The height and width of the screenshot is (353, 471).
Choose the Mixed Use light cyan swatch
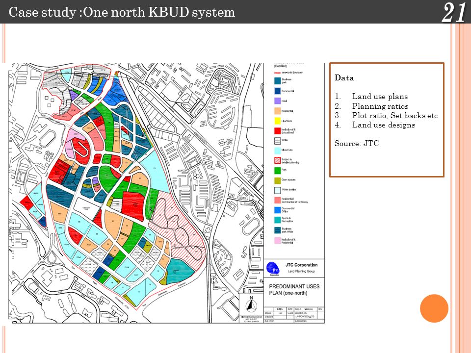(277, 151)
